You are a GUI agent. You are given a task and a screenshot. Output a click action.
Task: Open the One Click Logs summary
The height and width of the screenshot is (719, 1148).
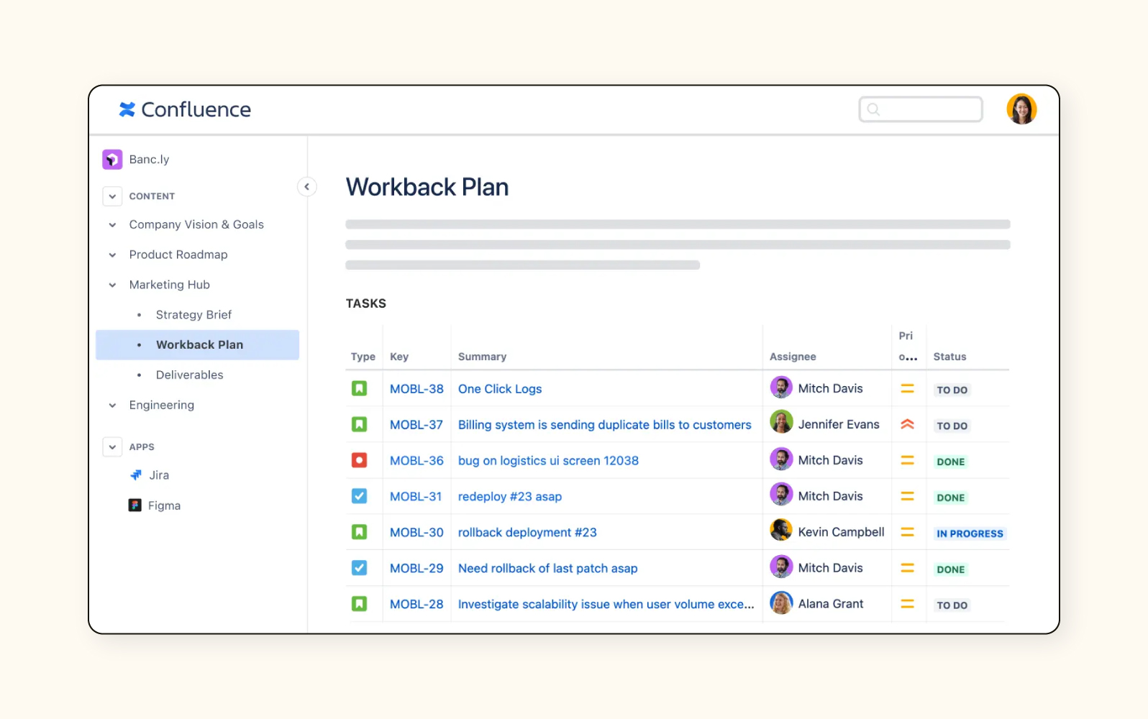click(x=500, y=389)
